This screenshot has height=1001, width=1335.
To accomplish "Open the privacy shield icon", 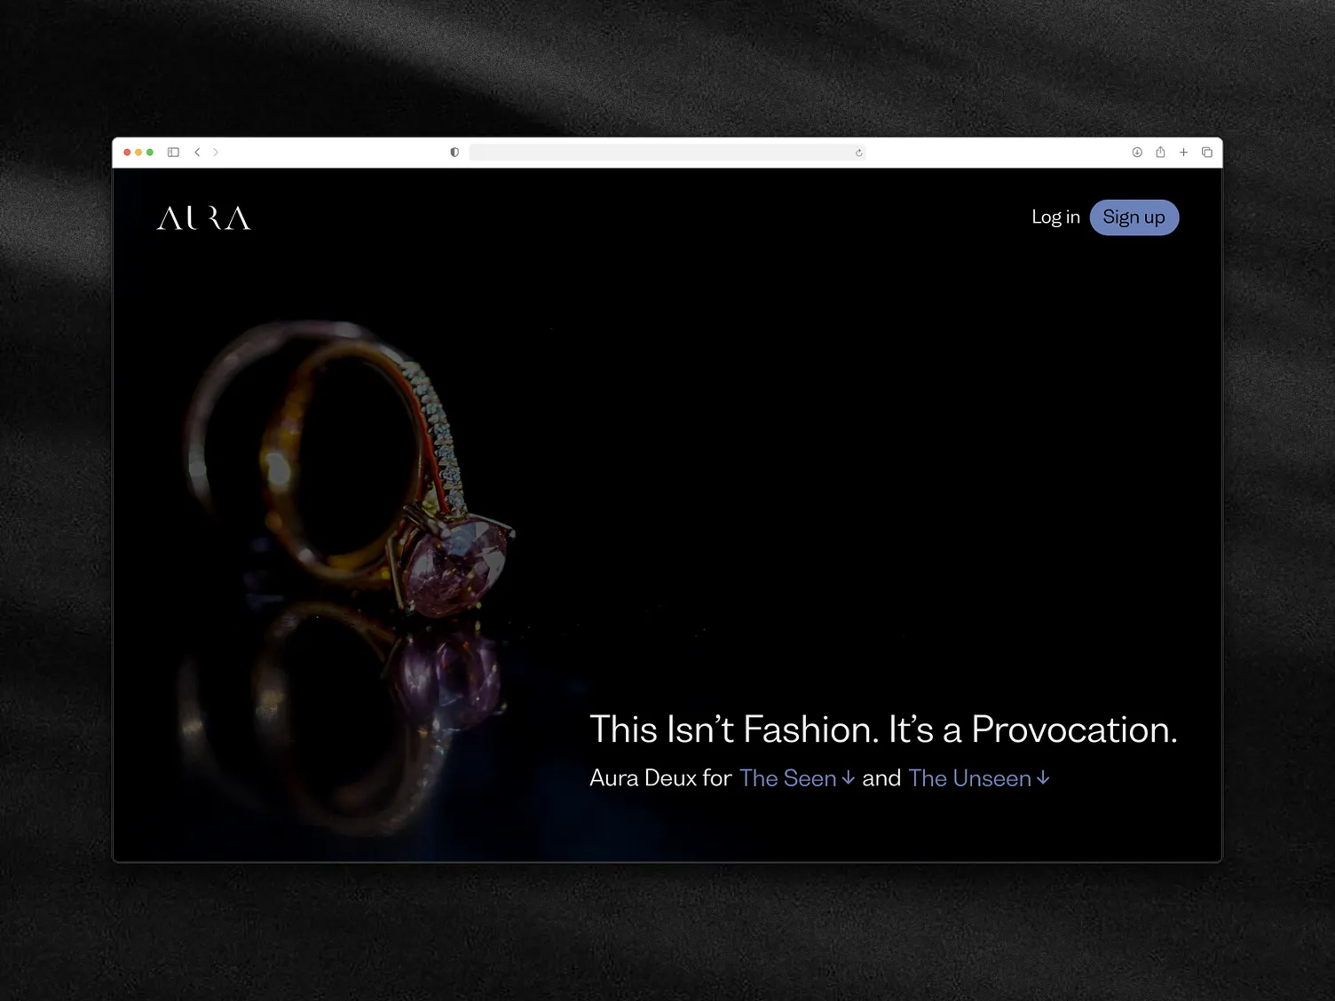I will pyautogui.click(x=454, y=153).
